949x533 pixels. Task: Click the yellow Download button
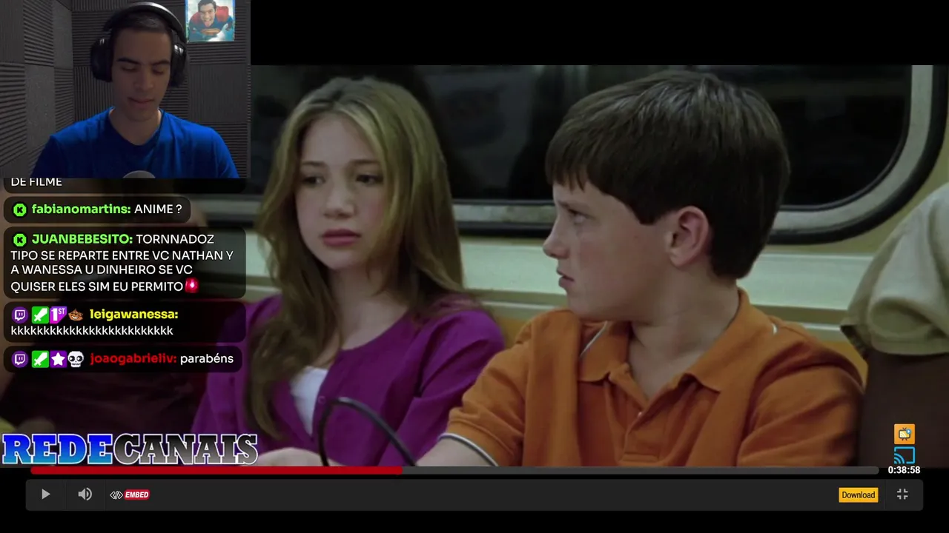click(858, 495)
